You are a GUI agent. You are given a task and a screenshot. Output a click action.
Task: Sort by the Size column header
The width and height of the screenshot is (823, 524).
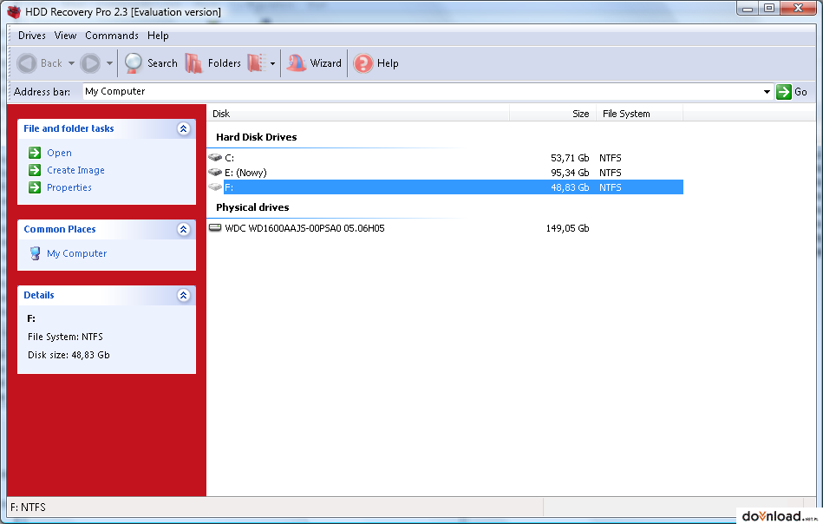click(552, 114)
